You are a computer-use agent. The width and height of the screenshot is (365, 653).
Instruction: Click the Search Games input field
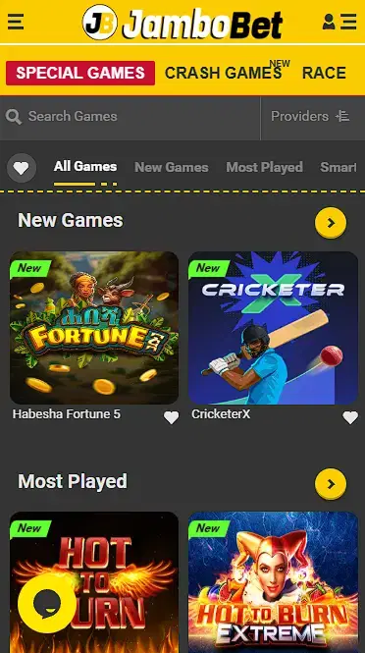pyautogui.click(x=130, y=118)
